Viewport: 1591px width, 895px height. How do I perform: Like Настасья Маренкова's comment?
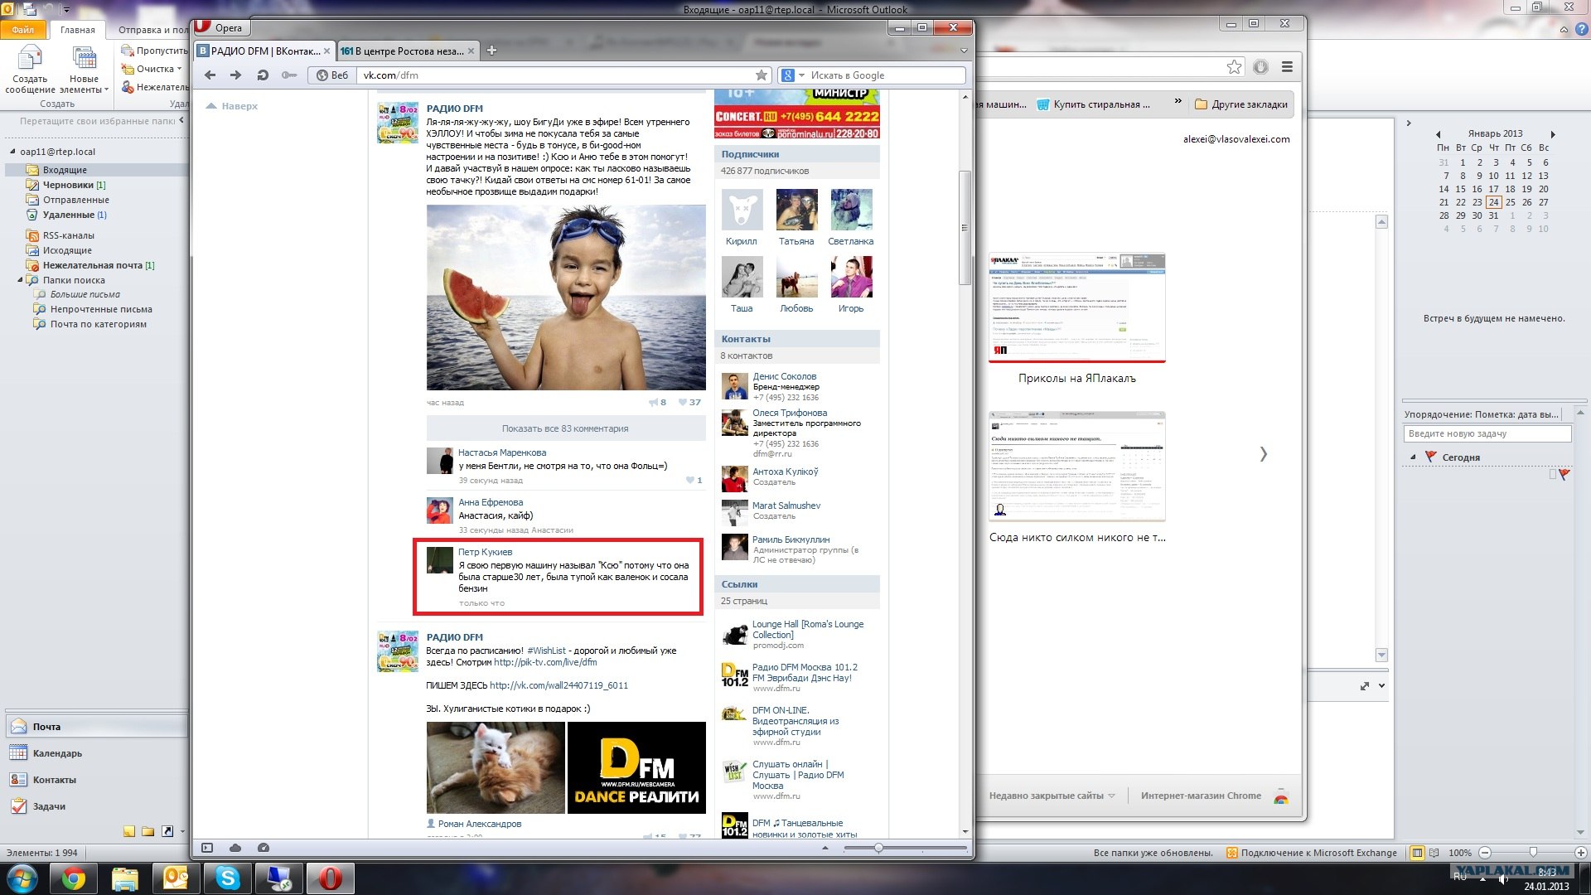point(694,481)
